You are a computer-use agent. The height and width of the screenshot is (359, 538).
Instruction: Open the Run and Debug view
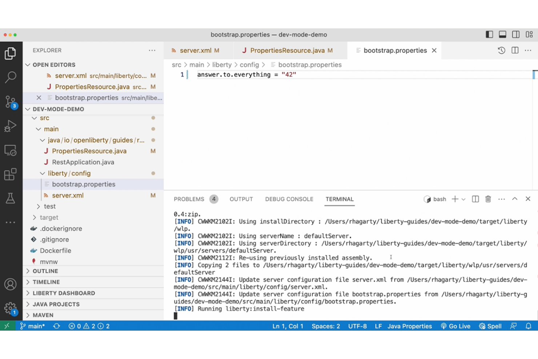point(10,126)
